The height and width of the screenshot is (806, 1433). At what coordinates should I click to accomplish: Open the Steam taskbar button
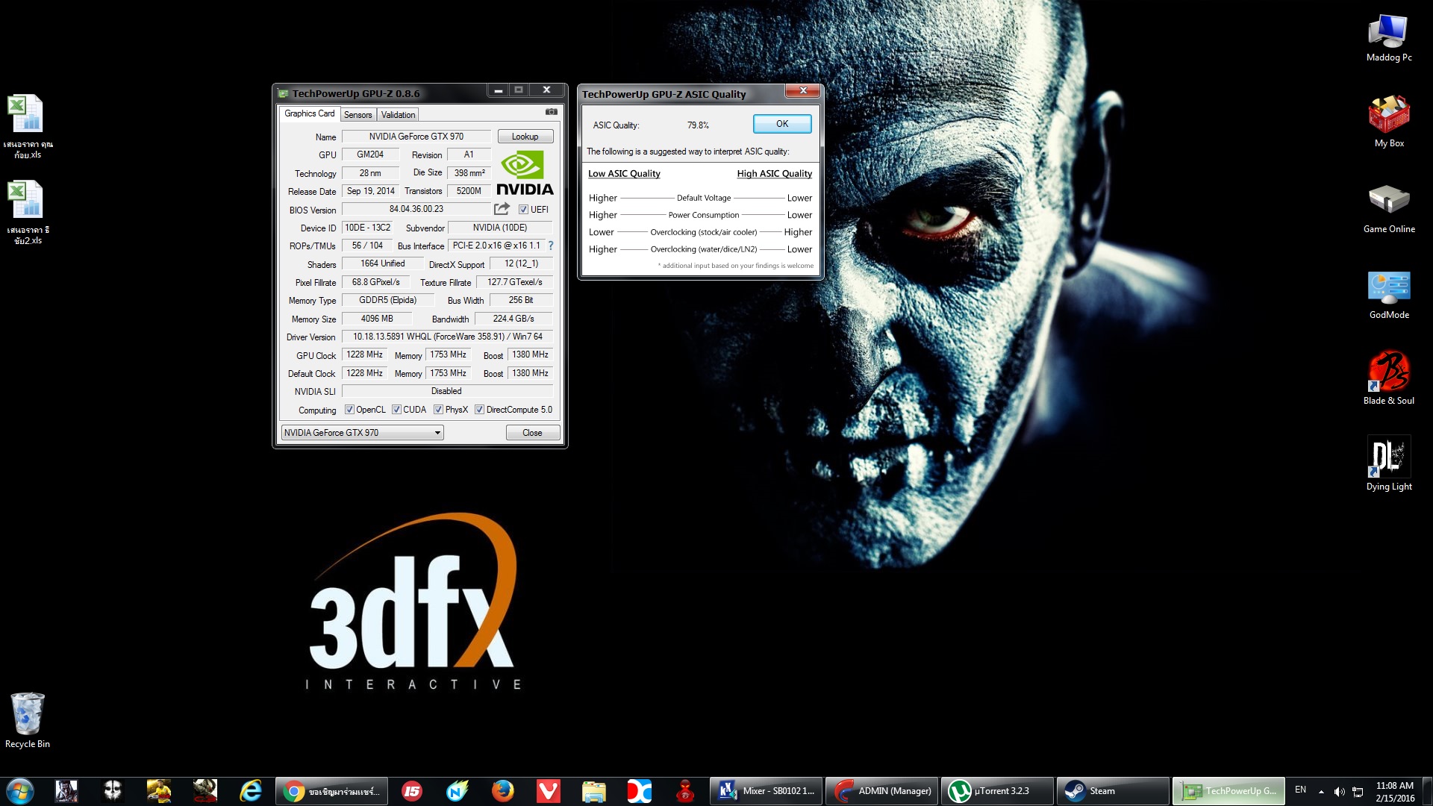click(x=1112, y=791)
